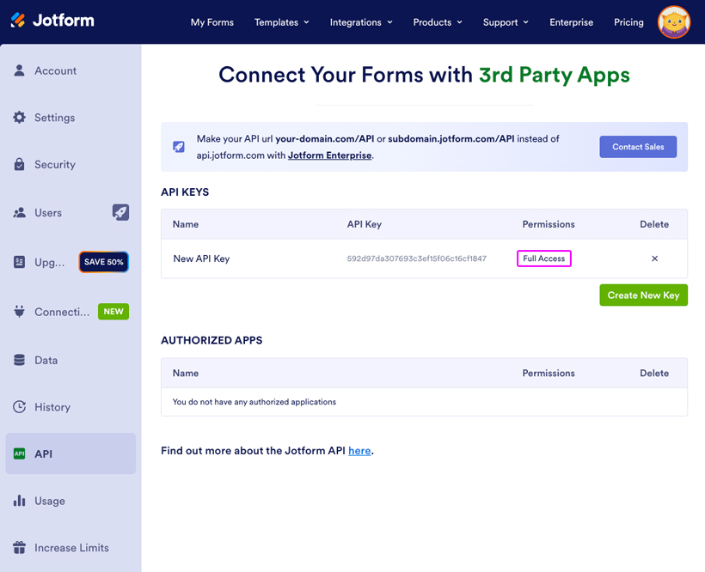Click the SAVE 50% badge
The image size is (705, 572).
pos(104,262)
